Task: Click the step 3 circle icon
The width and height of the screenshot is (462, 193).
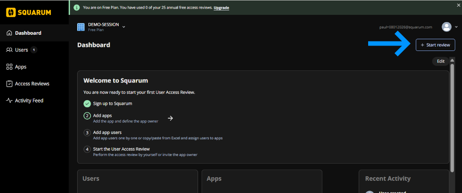Action: (87, 133)
